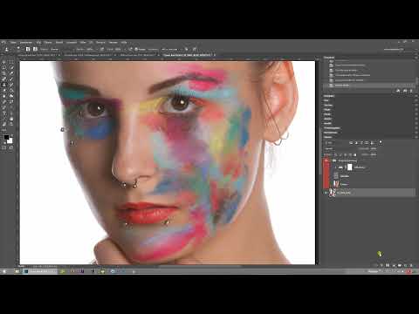Screen dimensions: 419x314
Task: Toggle layer filtering switch on or off
Action: [381, 142]
